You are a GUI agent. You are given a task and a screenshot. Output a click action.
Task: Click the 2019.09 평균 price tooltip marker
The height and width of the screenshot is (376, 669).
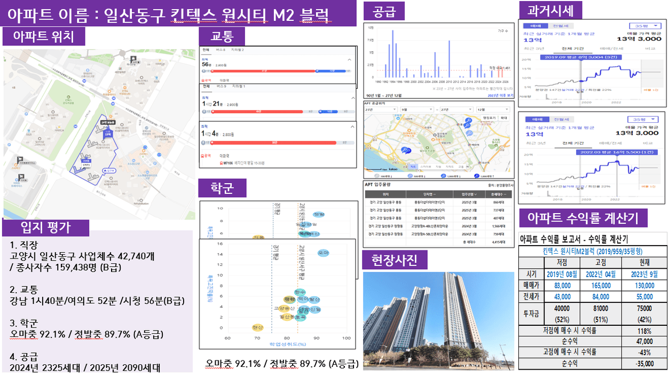(x=580, y=57)
